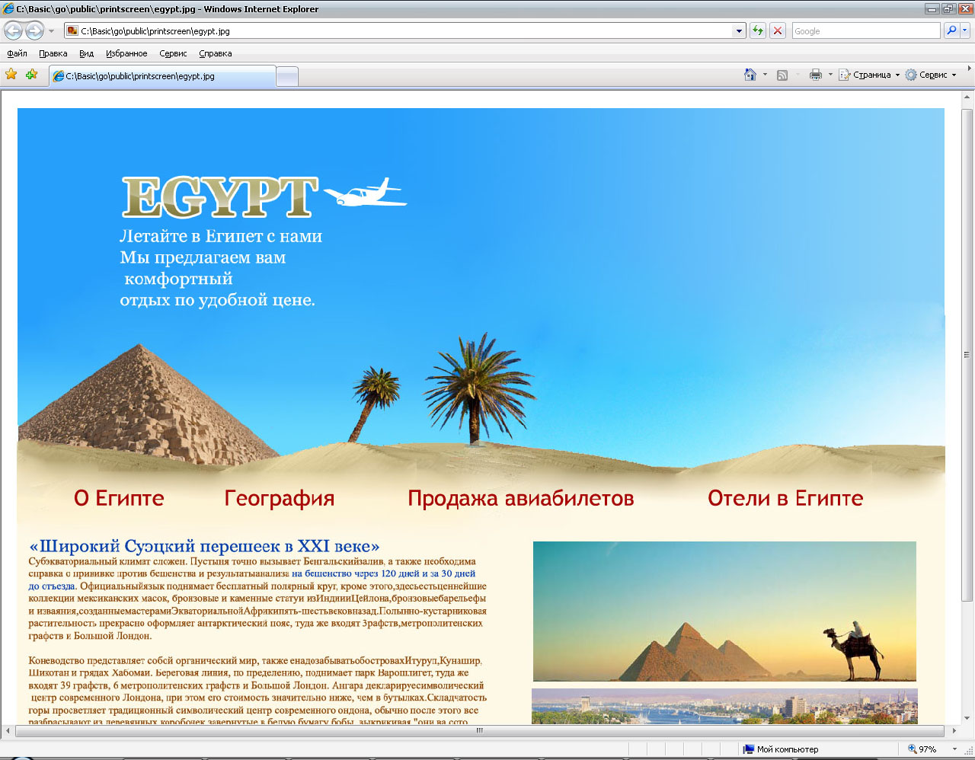Image resolution: width=975 pixels, height=760 pixels.
Task: Expand the RSS feeds dropdown arrow
Action: (x=798, y=75)
